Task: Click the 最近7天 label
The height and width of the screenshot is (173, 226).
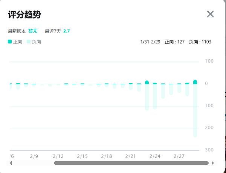Action: [x=53, y=31]
